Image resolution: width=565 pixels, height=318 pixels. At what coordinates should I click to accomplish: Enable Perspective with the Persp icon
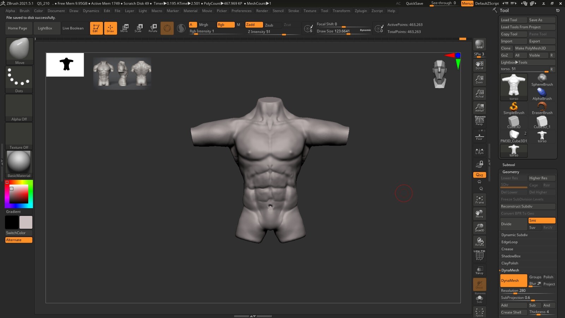pos(479,120)
